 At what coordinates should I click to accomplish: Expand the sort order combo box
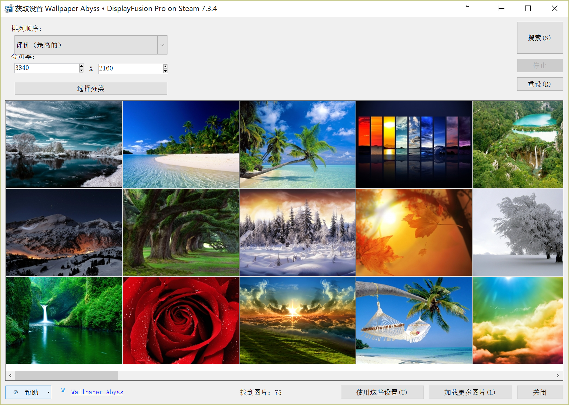[x=162, y=45]
